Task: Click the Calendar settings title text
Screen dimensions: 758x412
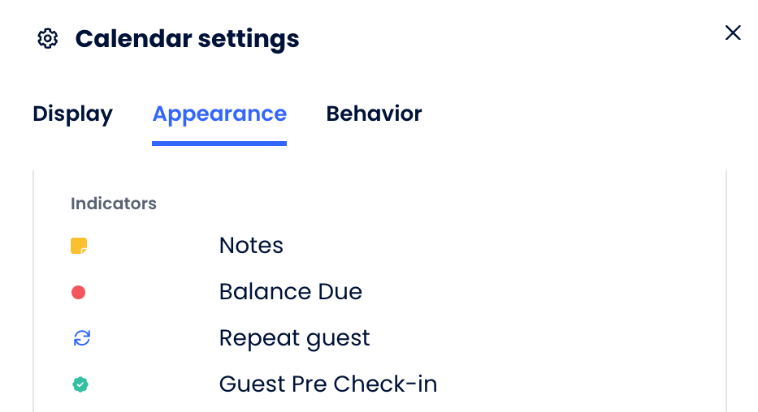Action: (187, 39)
